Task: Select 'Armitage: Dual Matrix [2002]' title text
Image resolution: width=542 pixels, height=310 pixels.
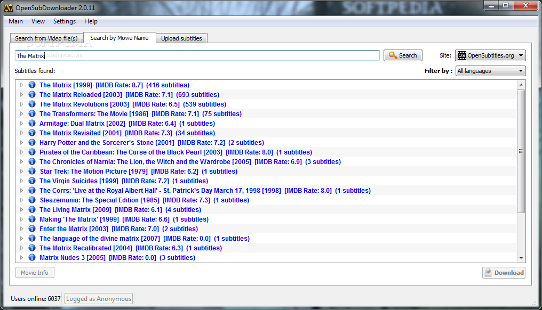Action: coord(82,123)
